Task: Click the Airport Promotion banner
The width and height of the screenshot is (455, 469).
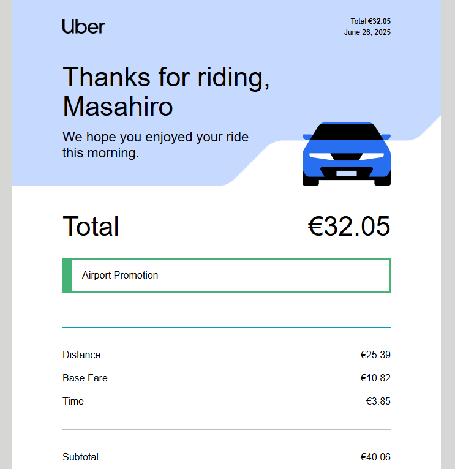Action: (227, 275)
